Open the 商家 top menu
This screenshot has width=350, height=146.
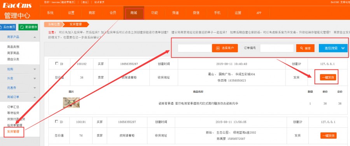(x=92, y=13)
